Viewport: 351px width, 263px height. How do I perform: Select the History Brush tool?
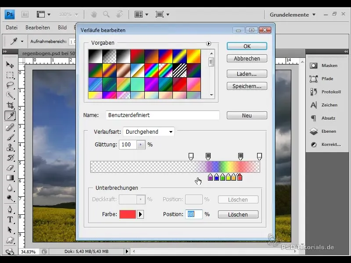coord(10,158)
